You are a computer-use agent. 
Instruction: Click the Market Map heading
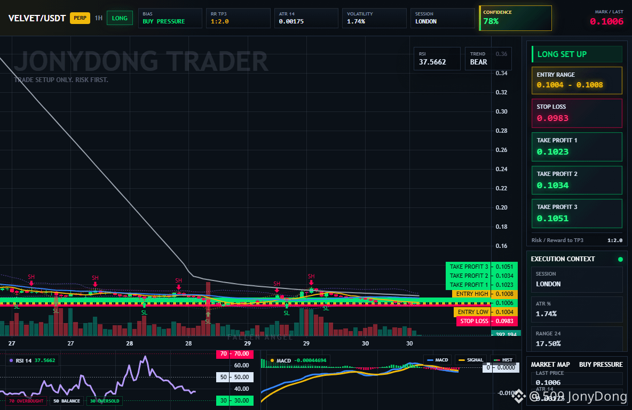click(550, 365)
